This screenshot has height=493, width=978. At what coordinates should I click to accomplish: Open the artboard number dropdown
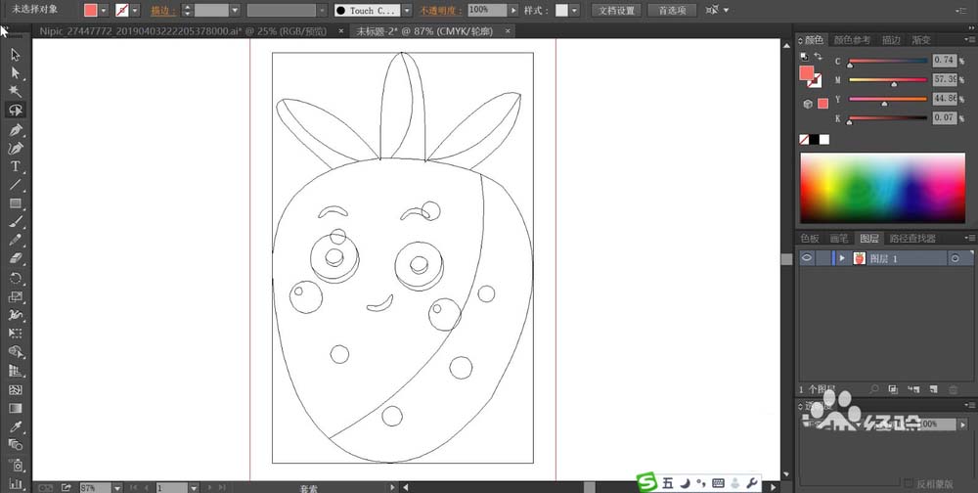coord(194,487)
